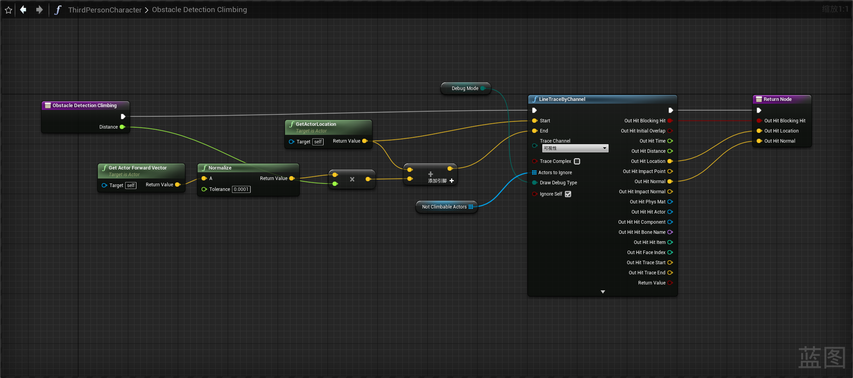The width and height of the screenshot is (853, 378).
Task: Click the Debug Mode variable output pin
Action: click(x=483, y=88)
